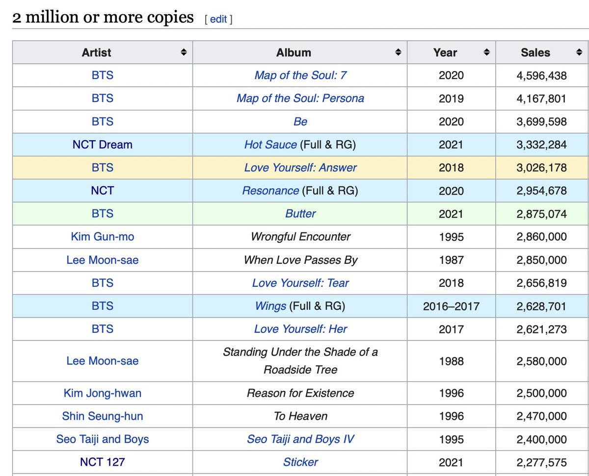This screenshot has height=476, width=589.
Task: Open BTS link in Love Yourself: Answer row
Action: [x=103, y=168]
